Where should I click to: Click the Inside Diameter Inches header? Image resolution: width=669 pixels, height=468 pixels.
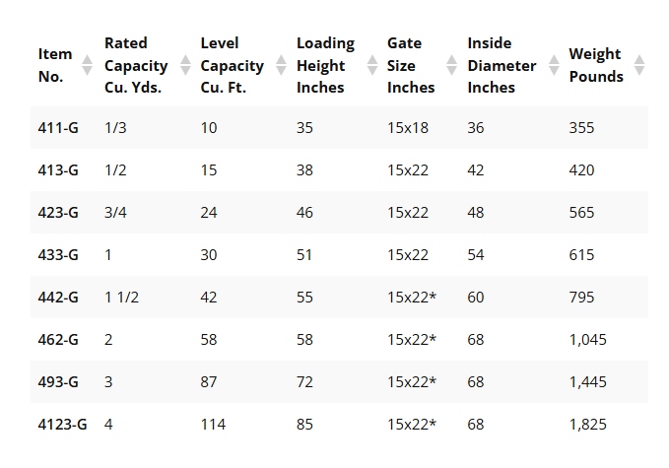click(x=502, y=65)
